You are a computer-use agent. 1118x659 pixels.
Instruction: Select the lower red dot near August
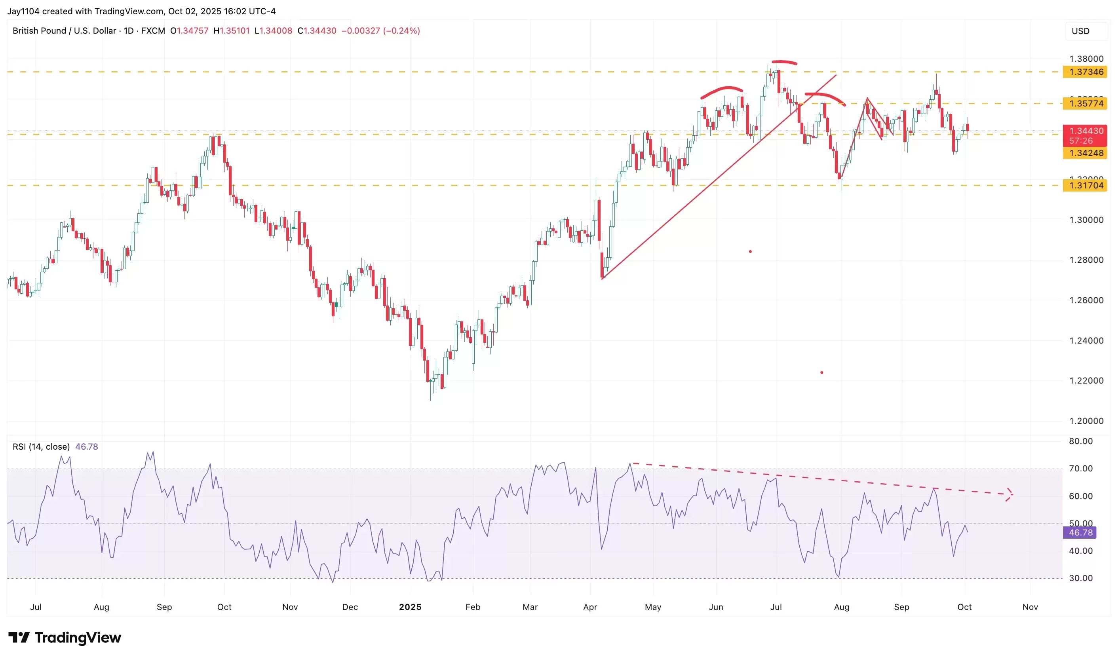(x=821, y=372)
